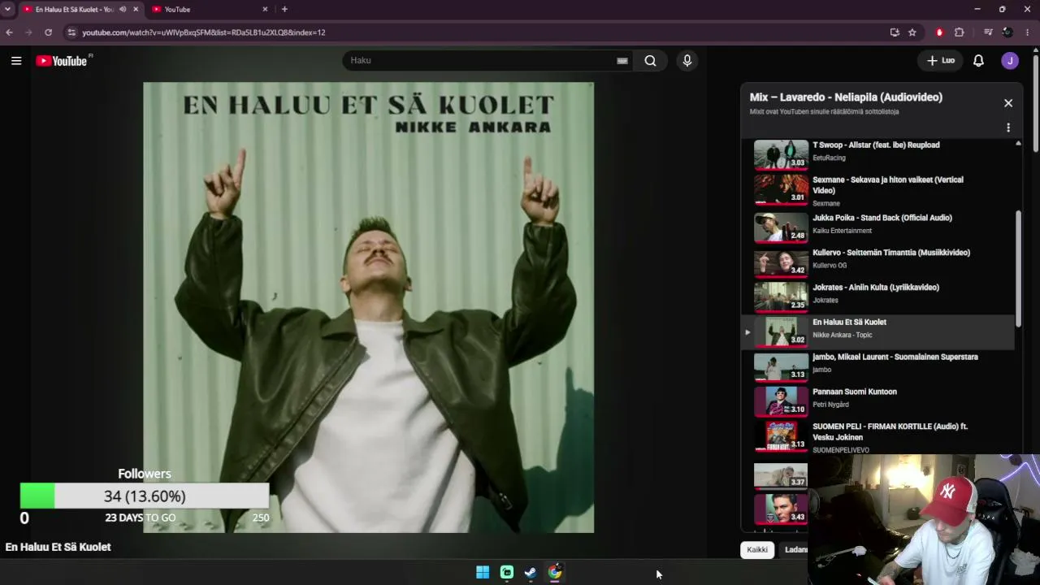Open the Chrome profile avatar
1040x585 pixels.
point(1007,32)
